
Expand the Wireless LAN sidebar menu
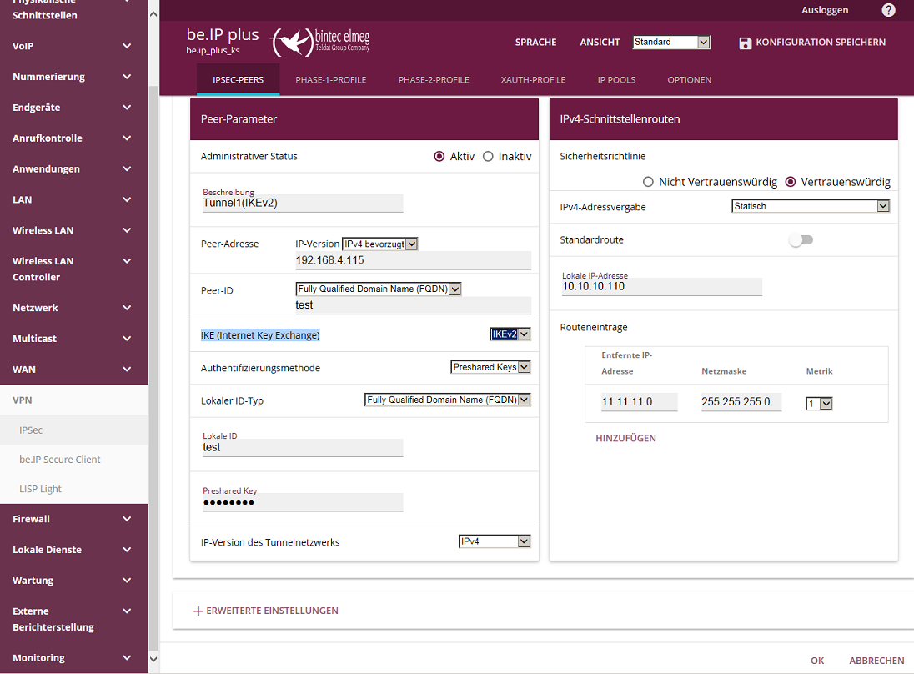[74, 230]
